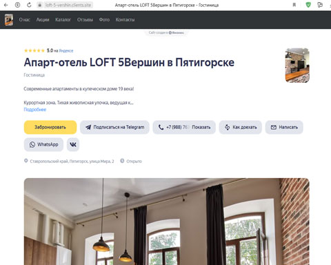Expand description with Подробнее link
This screenshot has height=265, width=331.
coord(35,110)
